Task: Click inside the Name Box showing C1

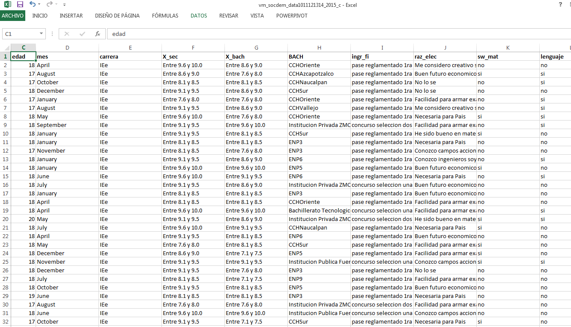Action: [19, 34]
